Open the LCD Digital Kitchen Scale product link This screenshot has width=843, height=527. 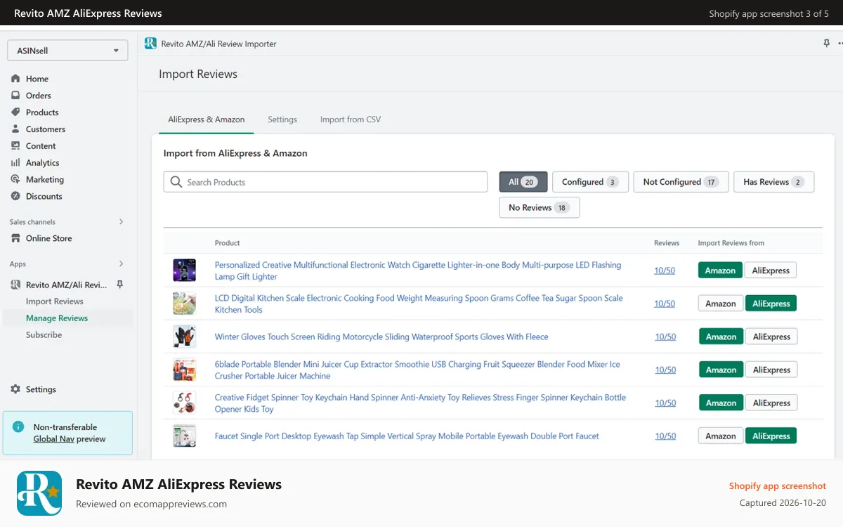pyautogui.click(x=419, y=304)
